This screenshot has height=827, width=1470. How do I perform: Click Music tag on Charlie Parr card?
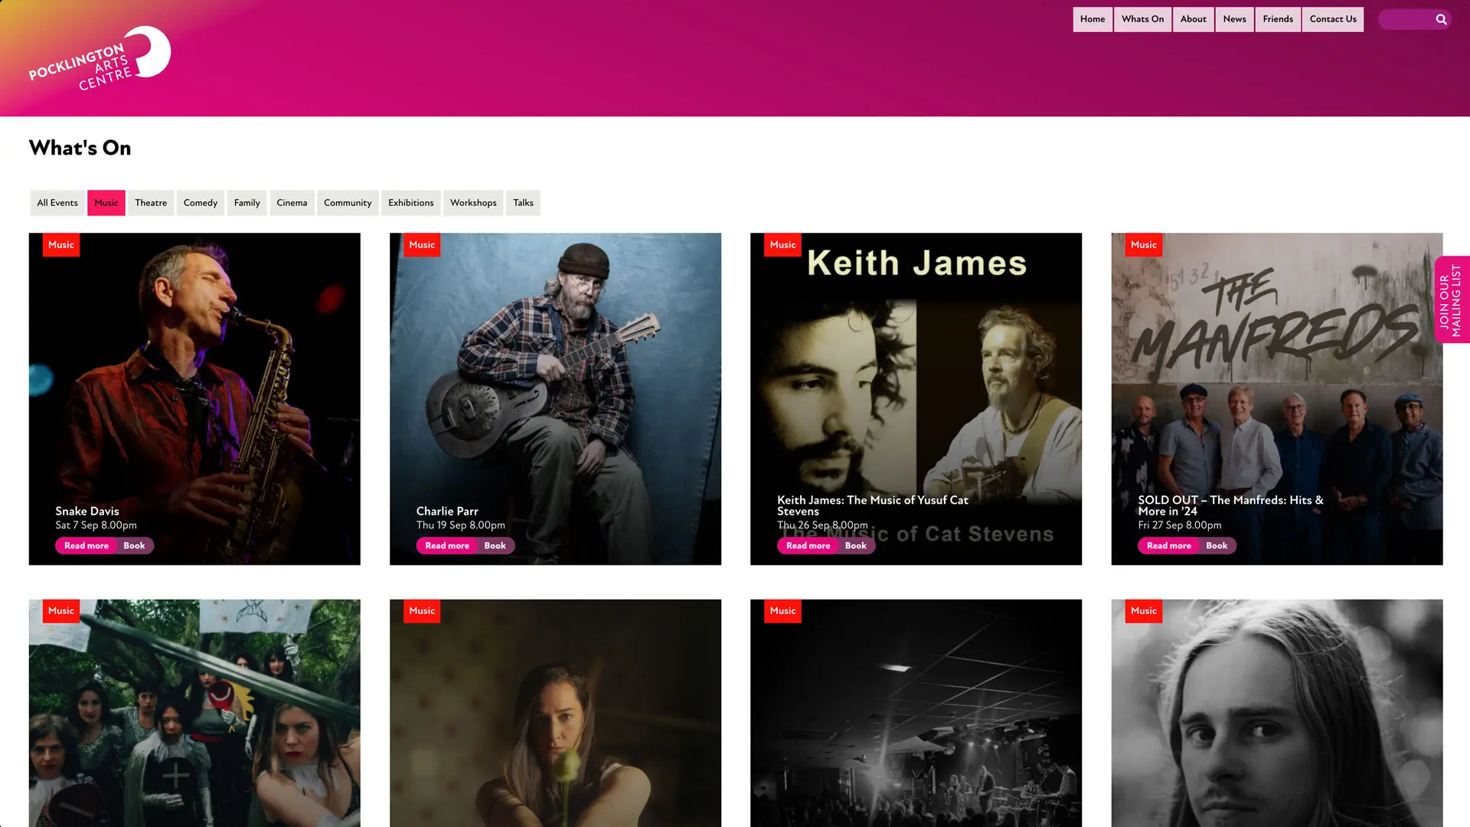click(x=422, y=245)
